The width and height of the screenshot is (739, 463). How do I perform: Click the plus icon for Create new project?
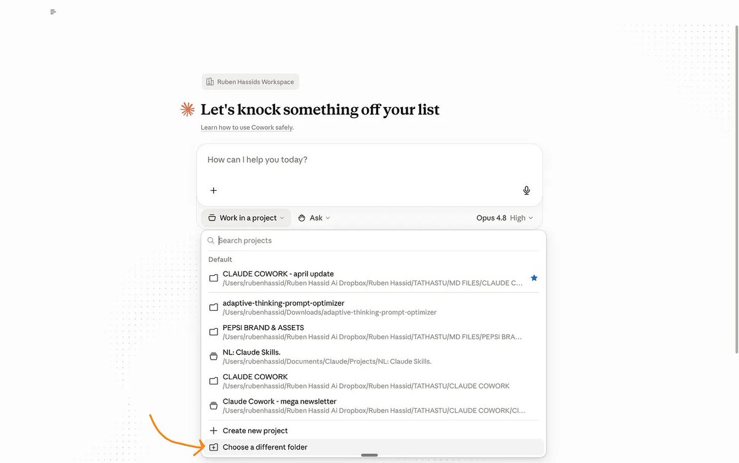(x=214, y=431)
